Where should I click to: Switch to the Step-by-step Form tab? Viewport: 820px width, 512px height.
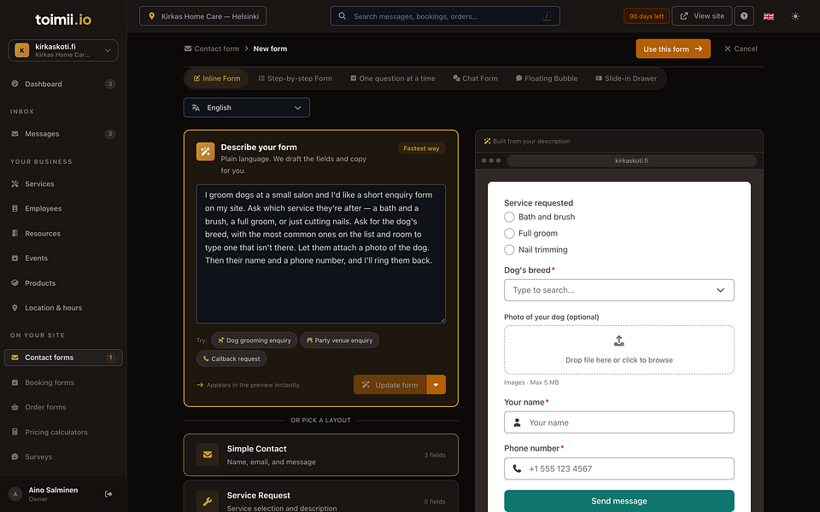(295, 79)
